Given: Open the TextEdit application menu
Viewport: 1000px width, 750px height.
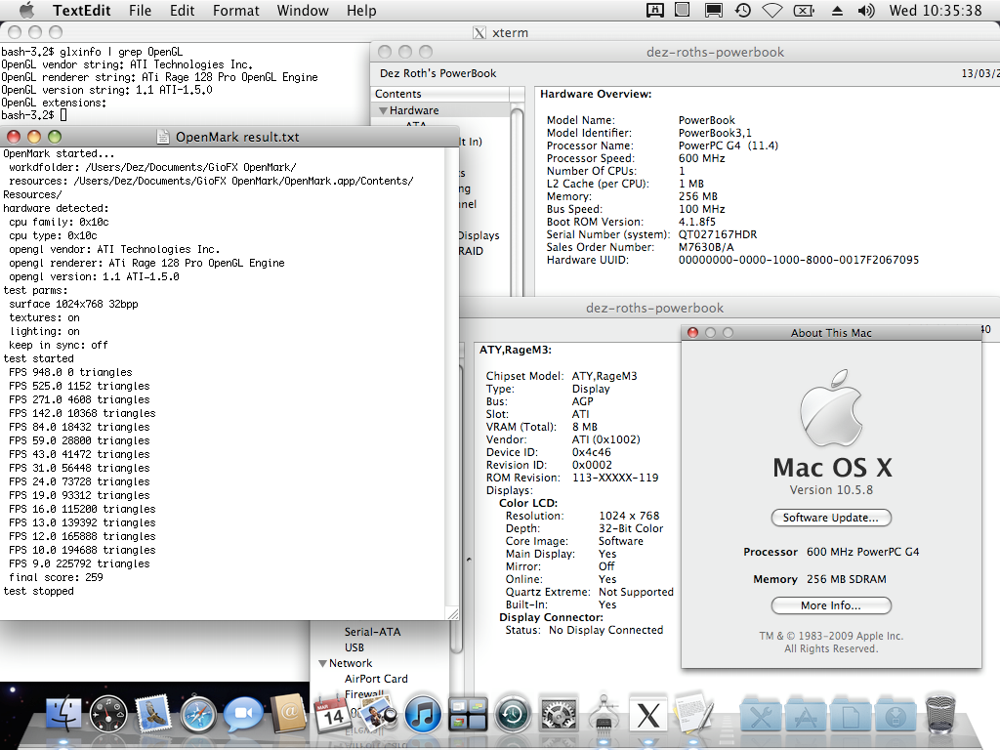Looking at the screenshot, I should pos(82,10).
